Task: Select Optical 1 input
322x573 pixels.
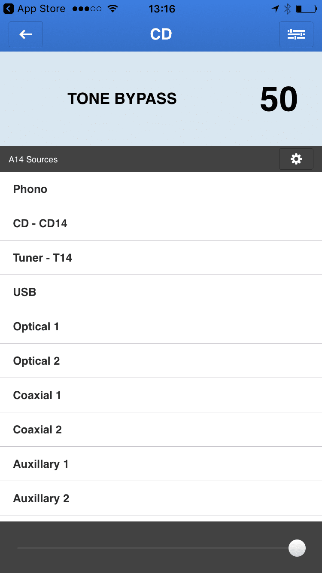Action: click(x=161, y=326)
